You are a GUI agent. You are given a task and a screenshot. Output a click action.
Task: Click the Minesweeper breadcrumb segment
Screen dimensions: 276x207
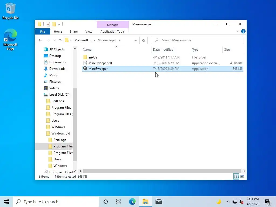(x=107, y=40)
